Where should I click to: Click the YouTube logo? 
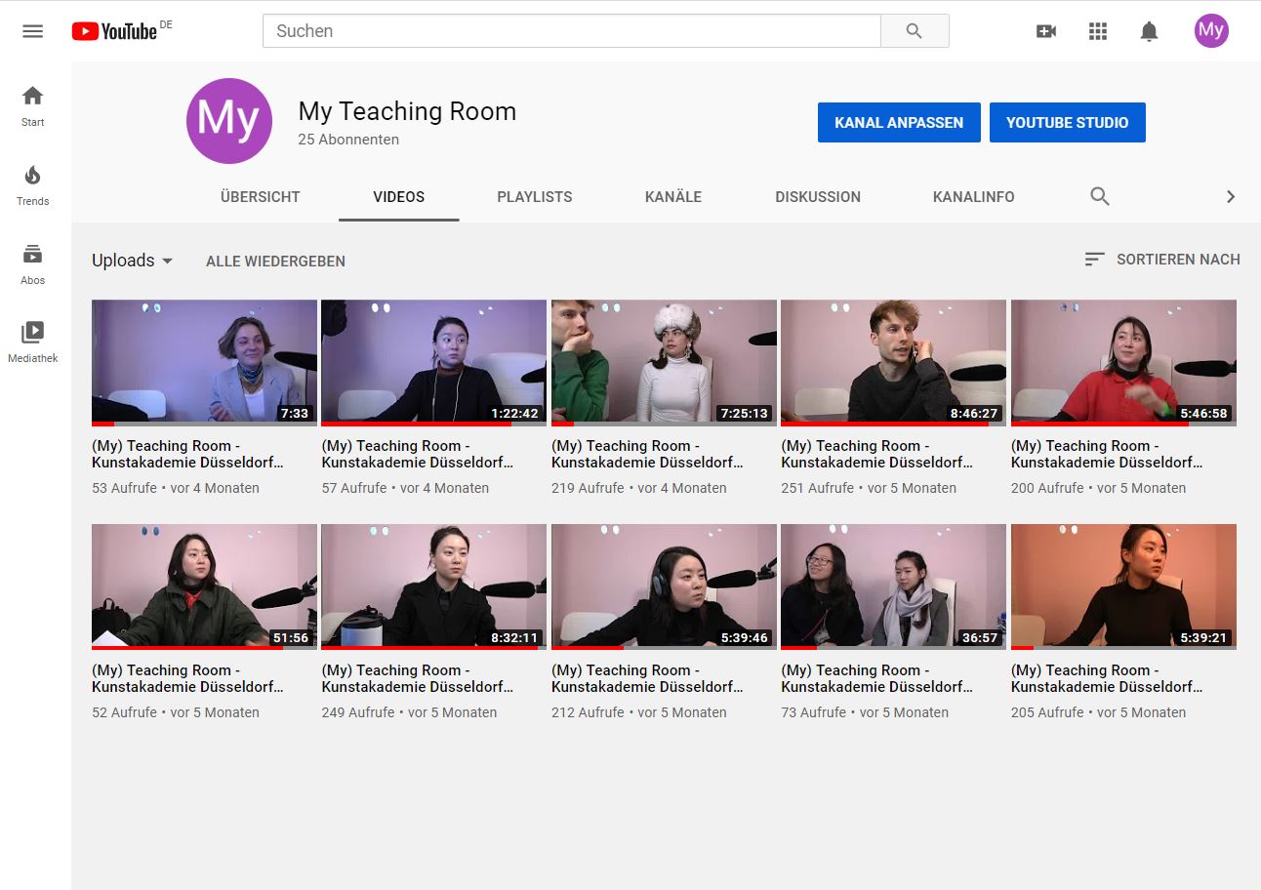tap(114, 31)
